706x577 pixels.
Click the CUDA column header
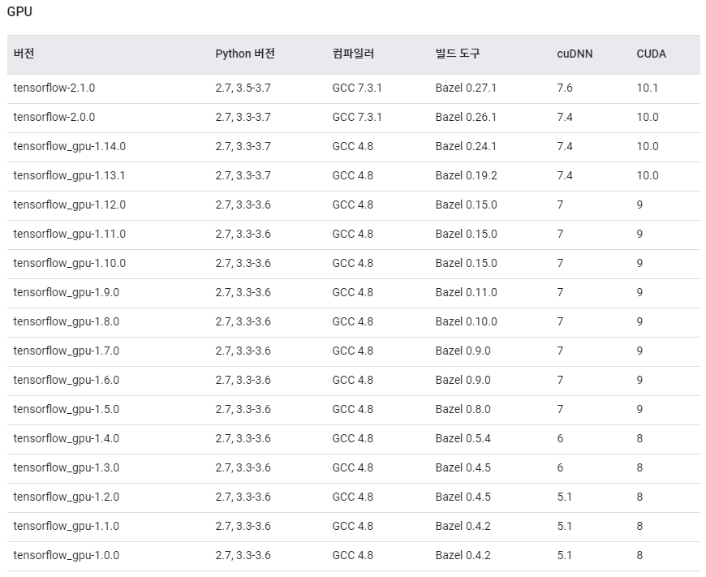pyautogui.click(x=651, y=54)
